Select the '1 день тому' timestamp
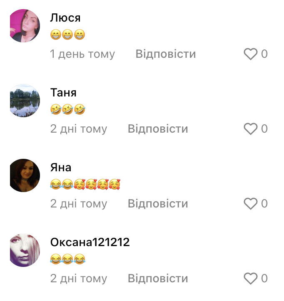This screenshot has height=301, width=284. [82, 54]
